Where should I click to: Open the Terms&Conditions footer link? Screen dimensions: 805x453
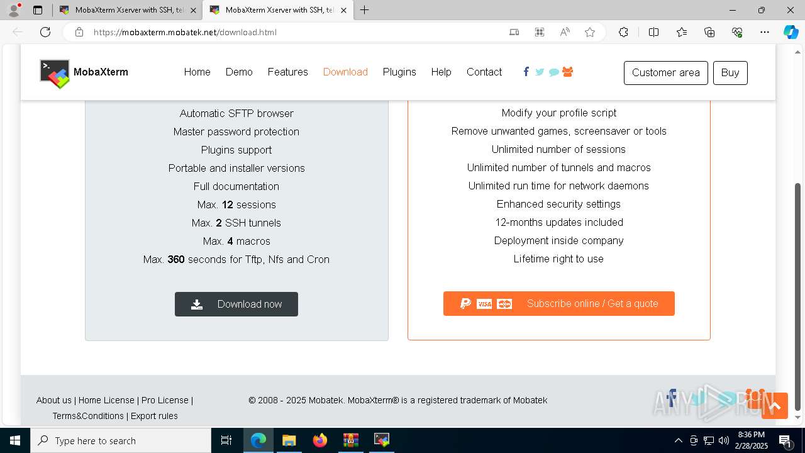(x=88, y=416)
